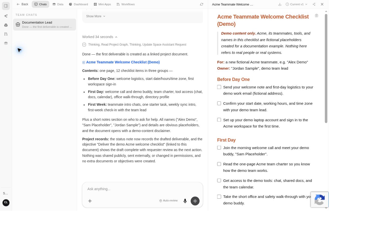Viewport: 365px width, 234px height.
Task: Click the activity icon beside Thinking steps
Action: pos(84,45)
